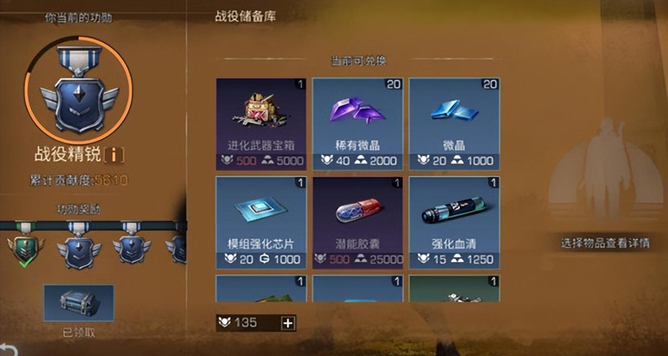Click the 功勋奖励 progress bar
This screenshot has height=356, width=668.
tap(94, 225)
